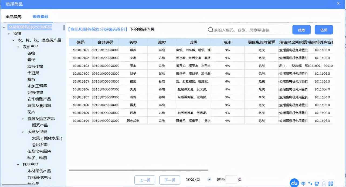Screen dimensions: 346x187
Task: Click the 下一页 next page button
Action: coord(170,180)
